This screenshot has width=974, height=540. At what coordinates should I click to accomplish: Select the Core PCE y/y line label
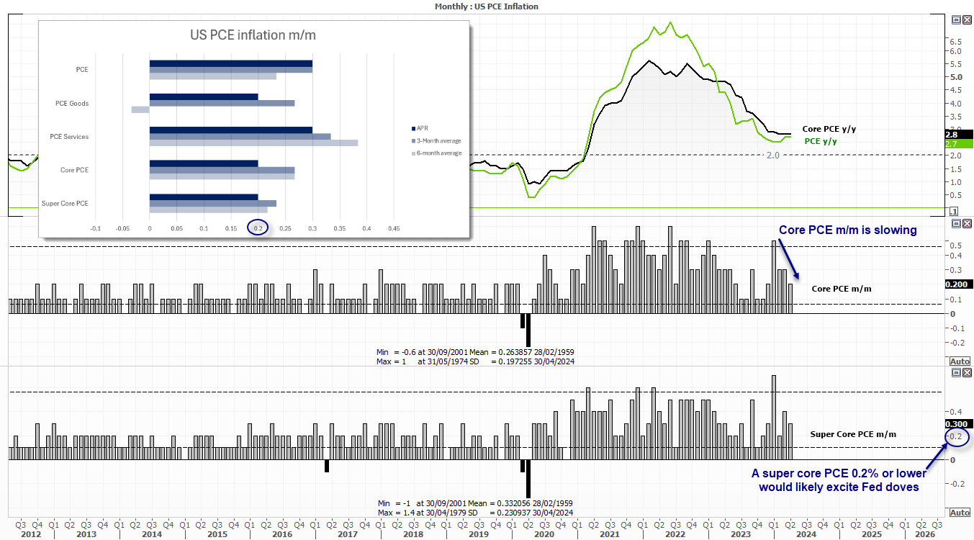[x=829, y=129]
